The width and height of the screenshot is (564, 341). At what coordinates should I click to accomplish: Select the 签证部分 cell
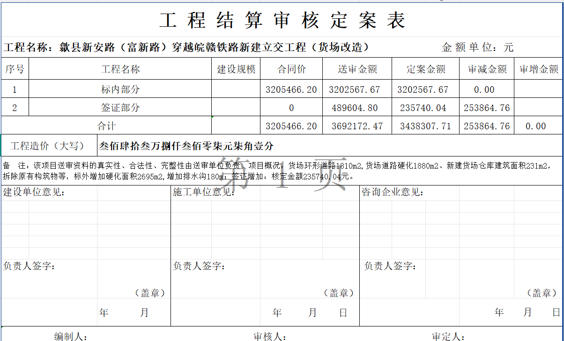click(120, 107)
